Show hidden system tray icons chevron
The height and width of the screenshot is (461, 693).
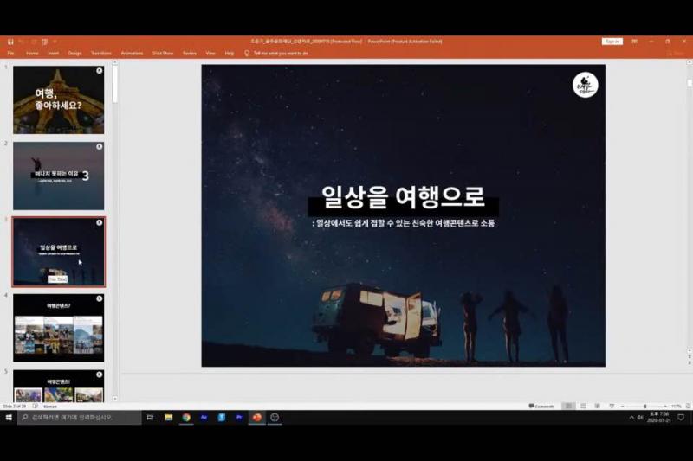click(631, 418)
